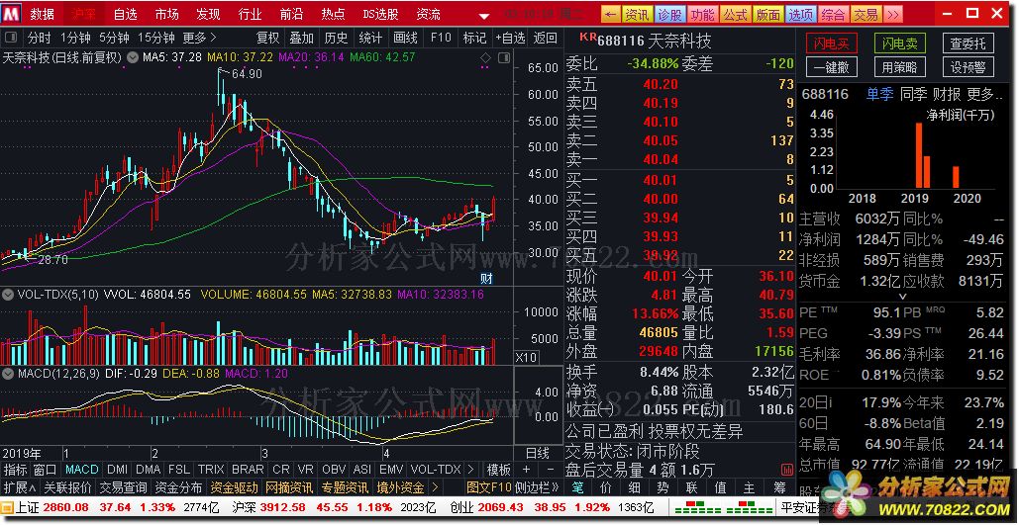Add stock via +自选 button
Image resolution: width=1019 pixels, height=525 pixels.
(x=510, y=38)
